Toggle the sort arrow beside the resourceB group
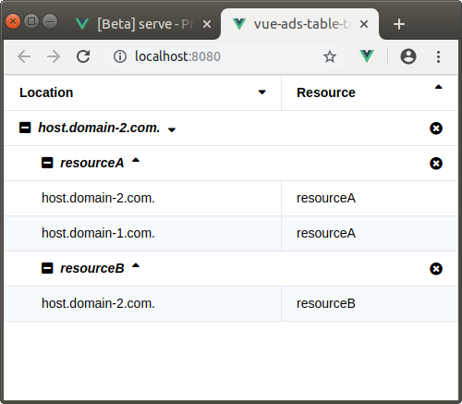Image resolution: width=462 pixels, height=404 pixels. [x=136, y=265]
